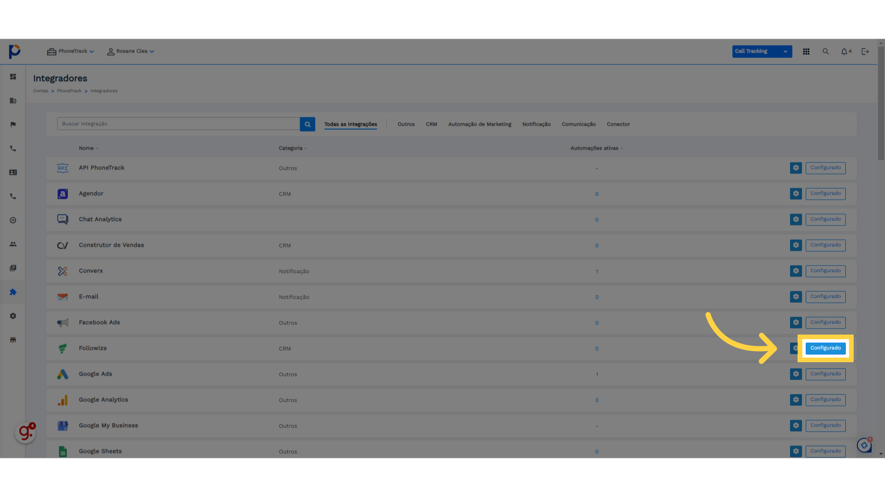The height and width of the screenshot is (497, 885).
Task: Click the Facebook Ads integration name
Action: pyautogui.click(x=99, y=323)
